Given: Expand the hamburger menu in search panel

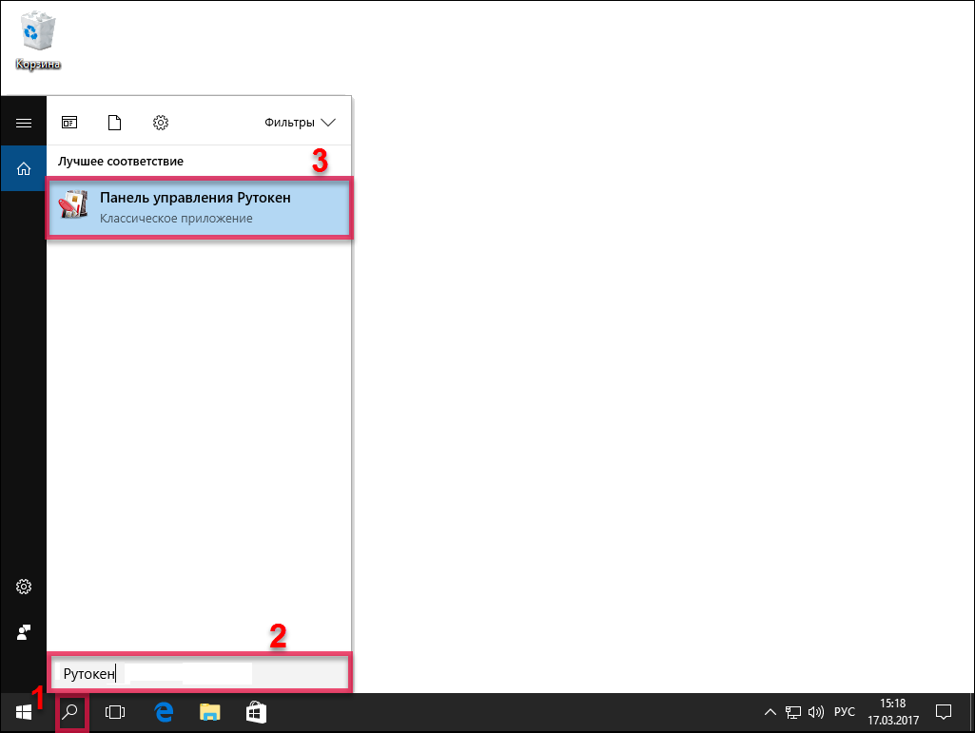Looking at the screenshot, I should click(x=24, y=123).
